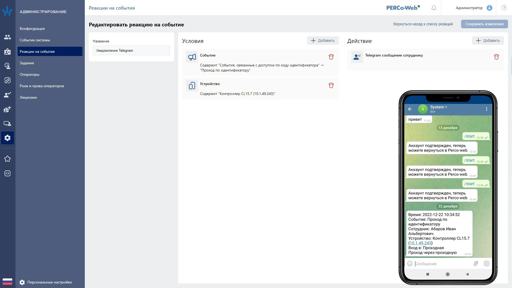This screenshot has width=512, height=288.
Task: Open help question mark icon
Action: pyautogui.click(x=504, y=8)
